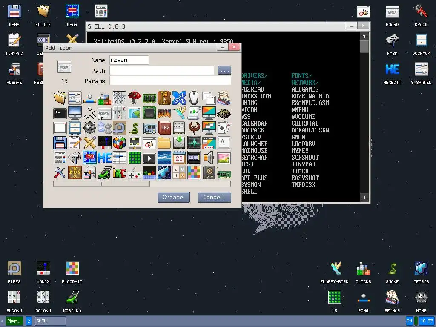436x327 pixels.
Task: Select the sailing ship icon in Add icon grid
Action: pos(224,98)
